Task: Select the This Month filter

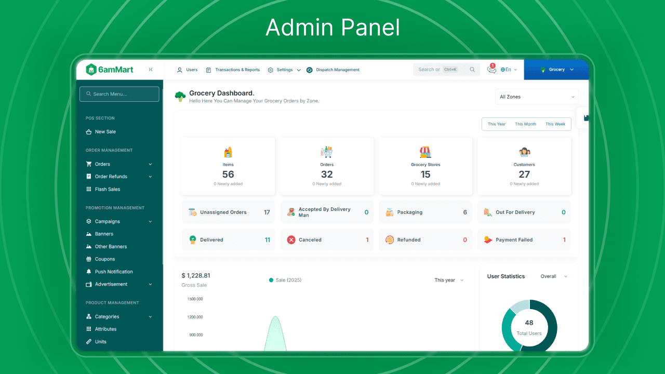Action: [x=525, y=124]
